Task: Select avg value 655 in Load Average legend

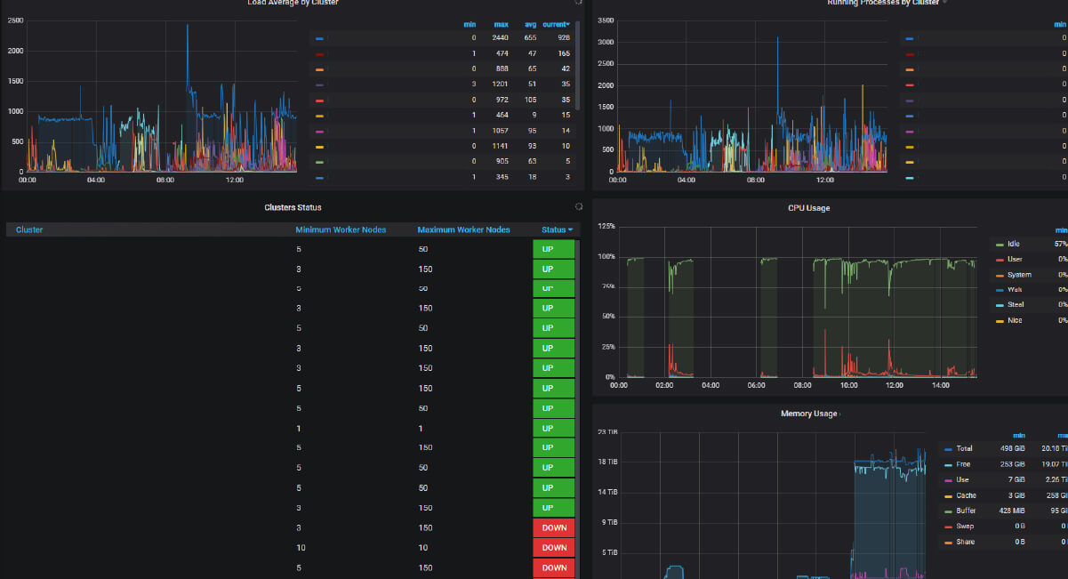Action: click(530, 39)
